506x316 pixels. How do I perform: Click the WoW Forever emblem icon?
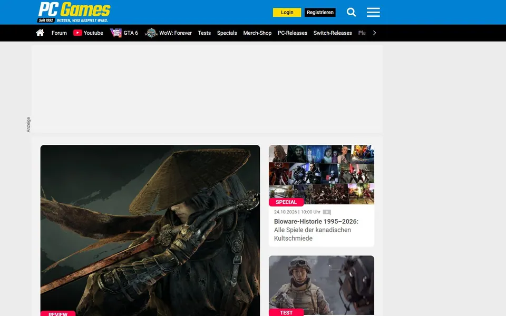(151, 33)
